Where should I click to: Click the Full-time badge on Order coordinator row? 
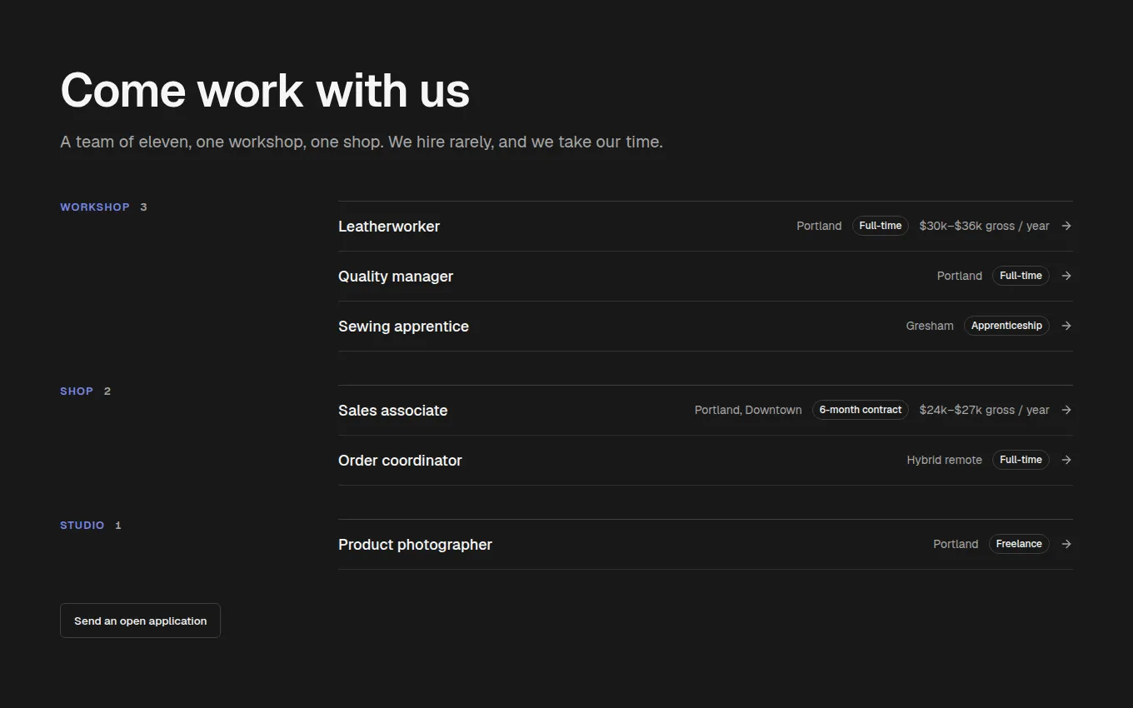click(x=1021, y=460)
